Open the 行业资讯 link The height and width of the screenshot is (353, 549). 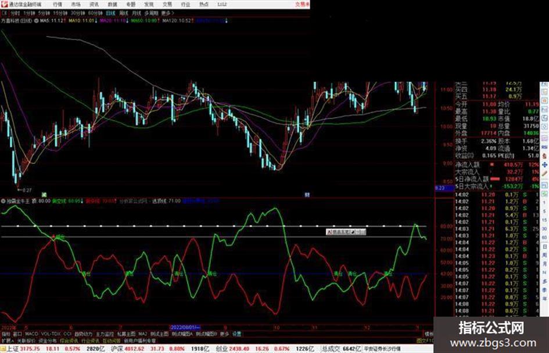(90, 340)
